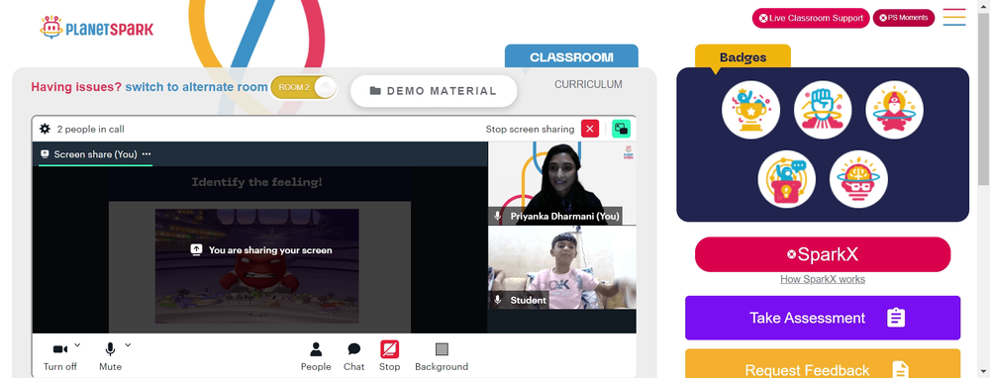990x378 pixels.
Task: Click '2 people in call' text
Action: [90, 129]
